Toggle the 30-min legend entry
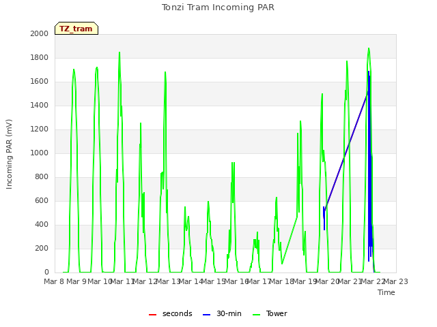The image size is (437, 327). [x=222, y=313]
